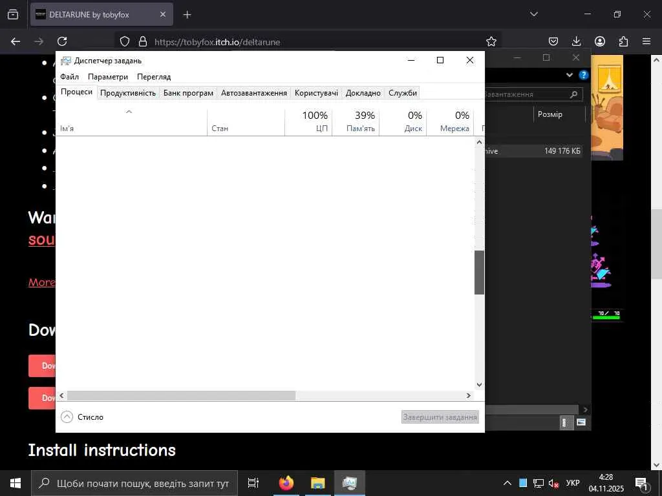This screenshot has width=662, height=496.
Task: Click browser page scrollbar thumb
Action: pos(657,243)
